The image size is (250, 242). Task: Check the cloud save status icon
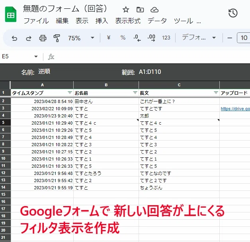point(154,10)
